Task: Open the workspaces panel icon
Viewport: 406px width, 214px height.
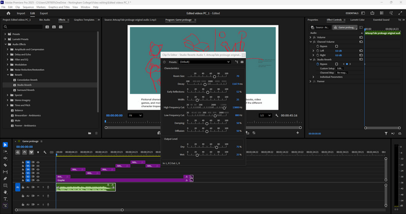Action: tap(363, 13)
